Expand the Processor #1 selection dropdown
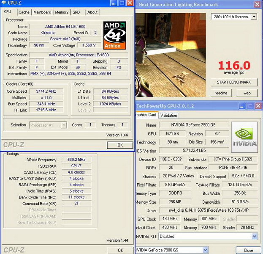The height and width of the screenshot is (254, 263). click(x=48, y=125)
